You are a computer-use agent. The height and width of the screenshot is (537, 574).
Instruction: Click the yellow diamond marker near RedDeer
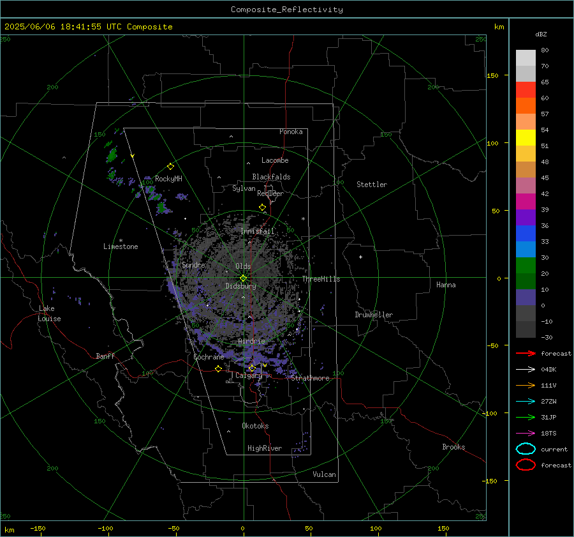pyautogui.click(x=262, y=208)
